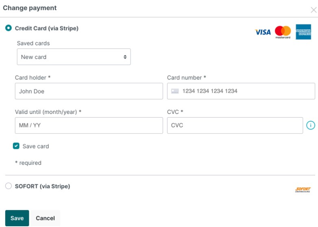Open the Saved cards dropdown
Viewport: 318px width, 227px height.
point(73,57)
